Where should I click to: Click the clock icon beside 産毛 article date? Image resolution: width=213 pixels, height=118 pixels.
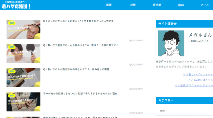pos(130,65)
